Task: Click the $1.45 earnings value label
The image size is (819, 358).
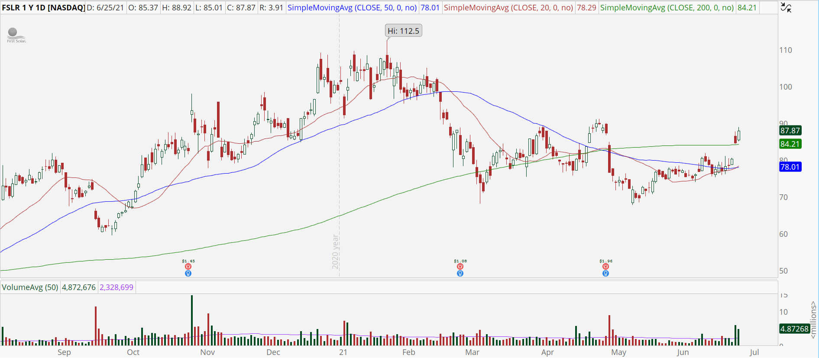Action: [188, 261]
